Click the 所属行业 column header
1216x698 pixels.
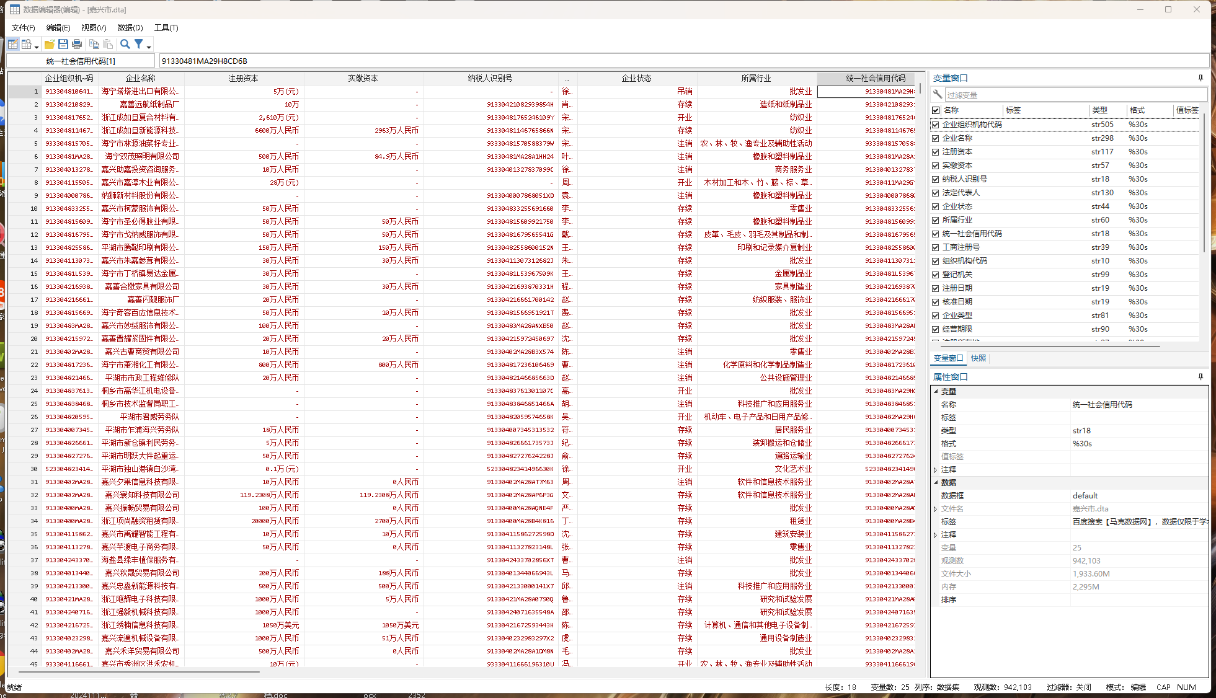tap(756, 79)
